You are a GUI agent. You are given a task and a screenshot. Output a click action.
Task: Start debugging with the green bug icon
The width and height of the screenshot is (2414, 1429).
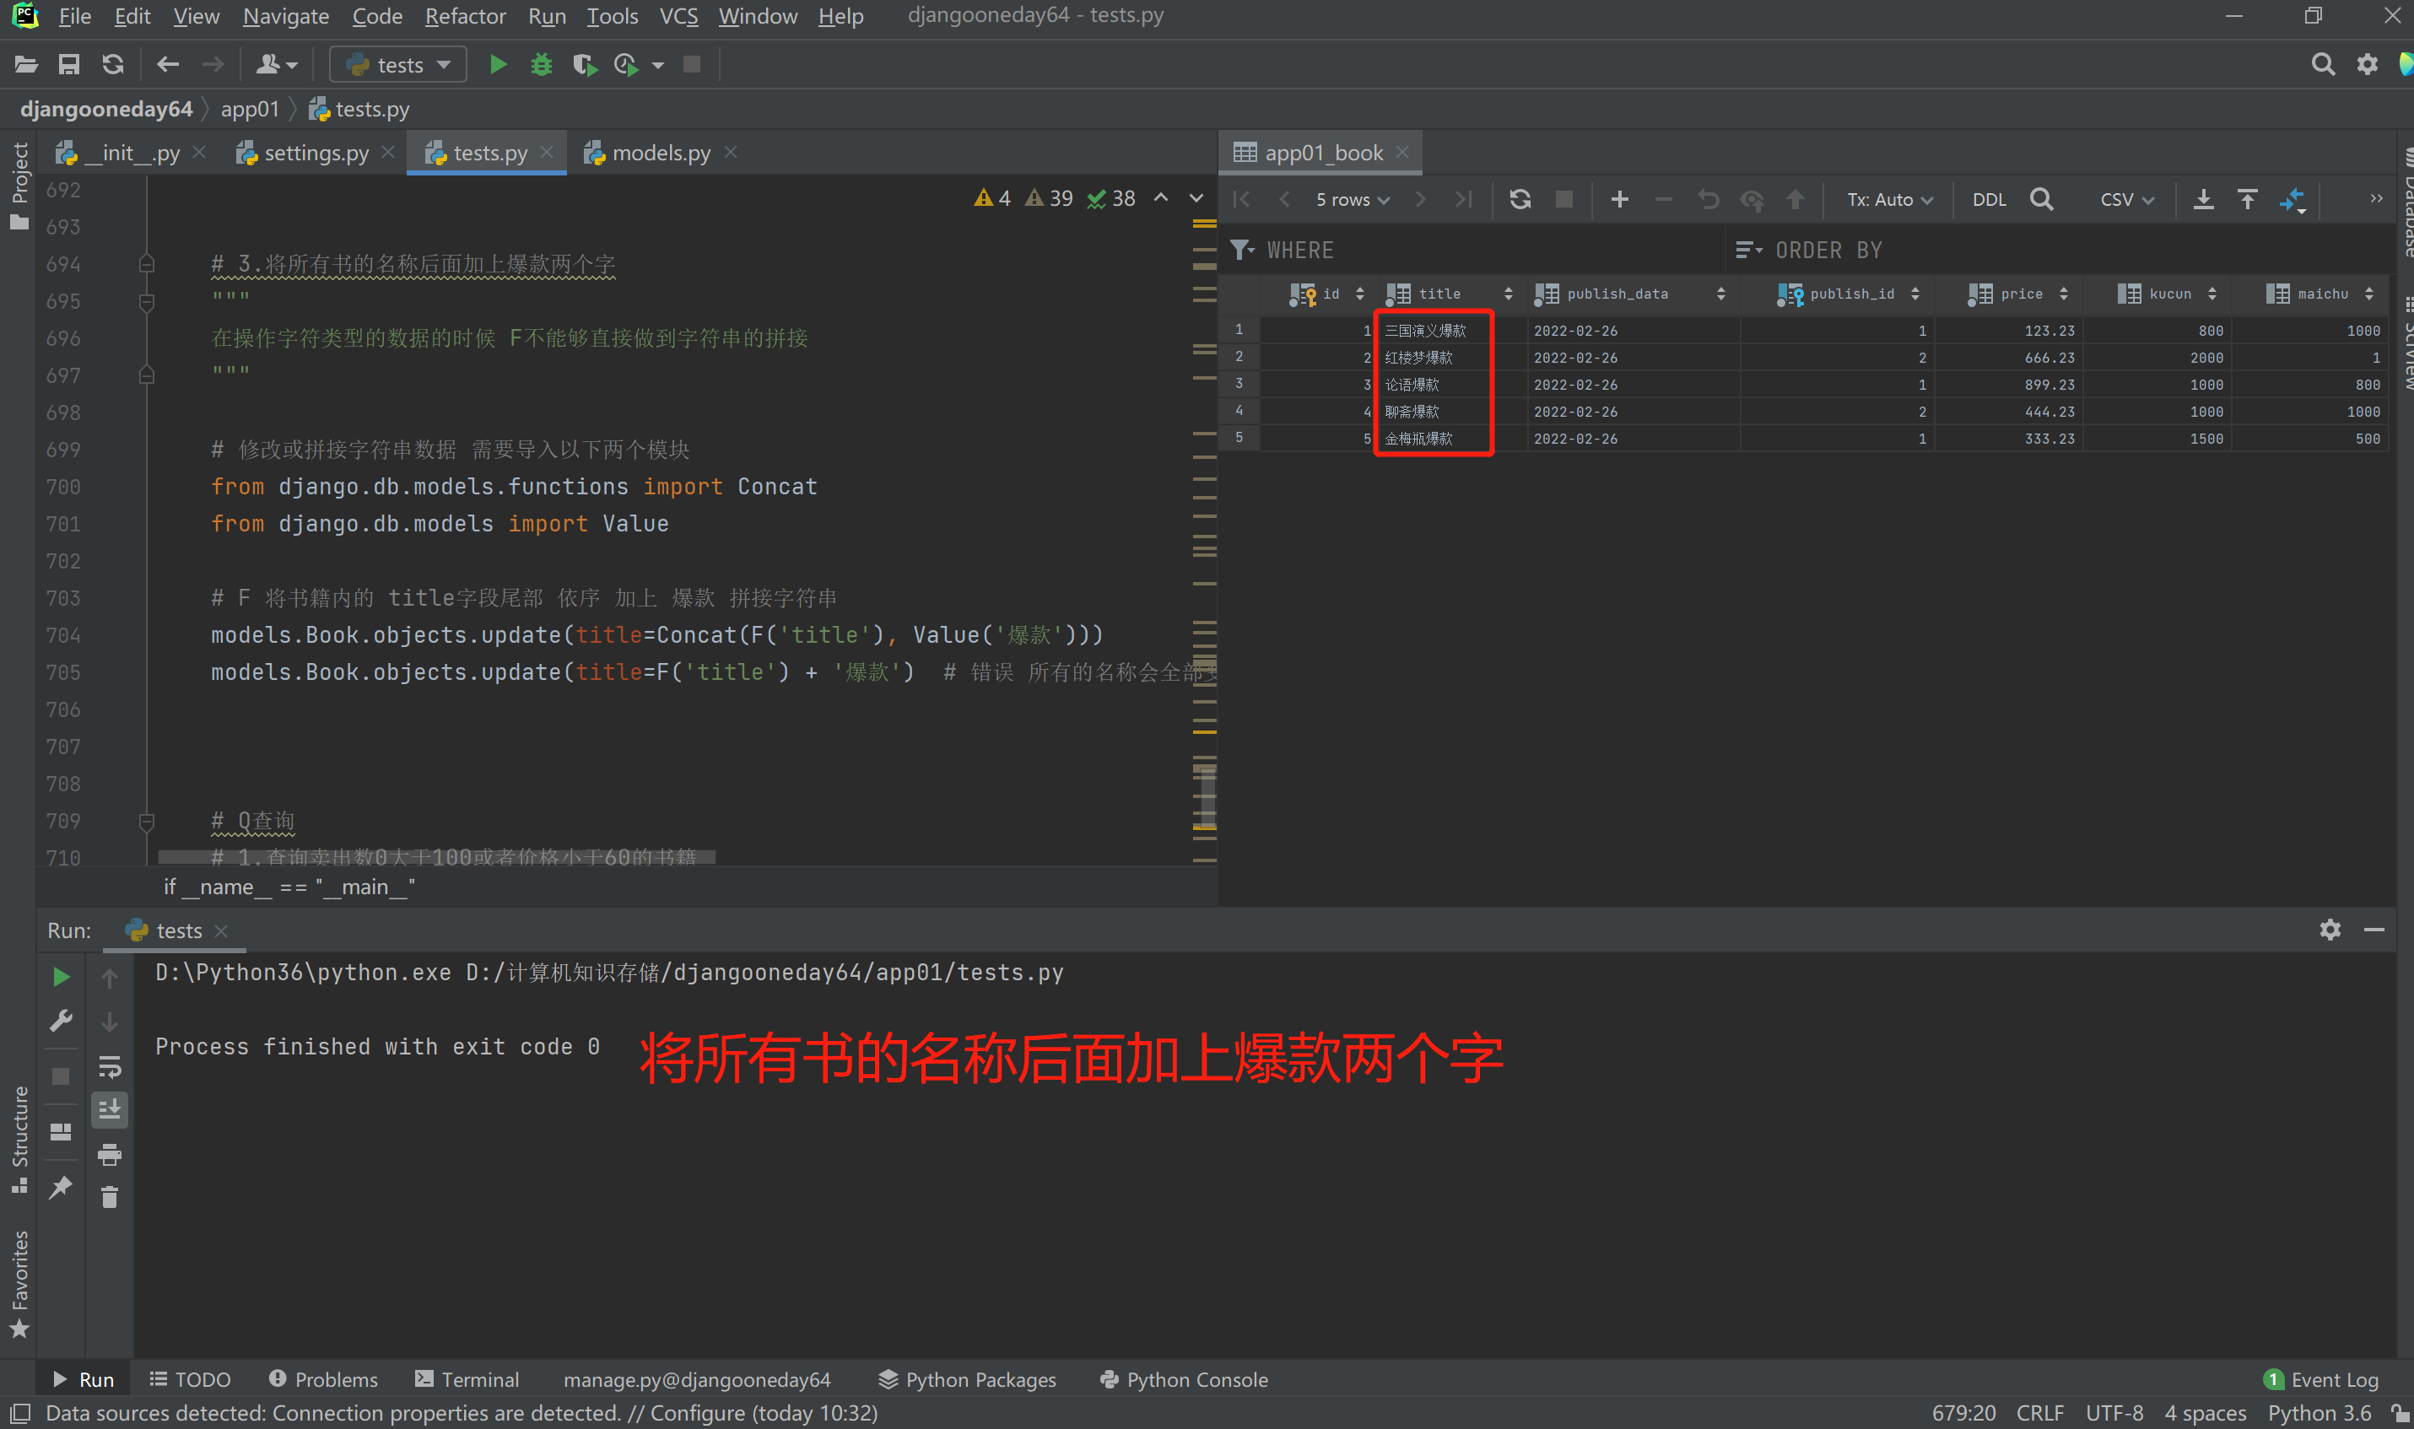(x=541, y=64)
